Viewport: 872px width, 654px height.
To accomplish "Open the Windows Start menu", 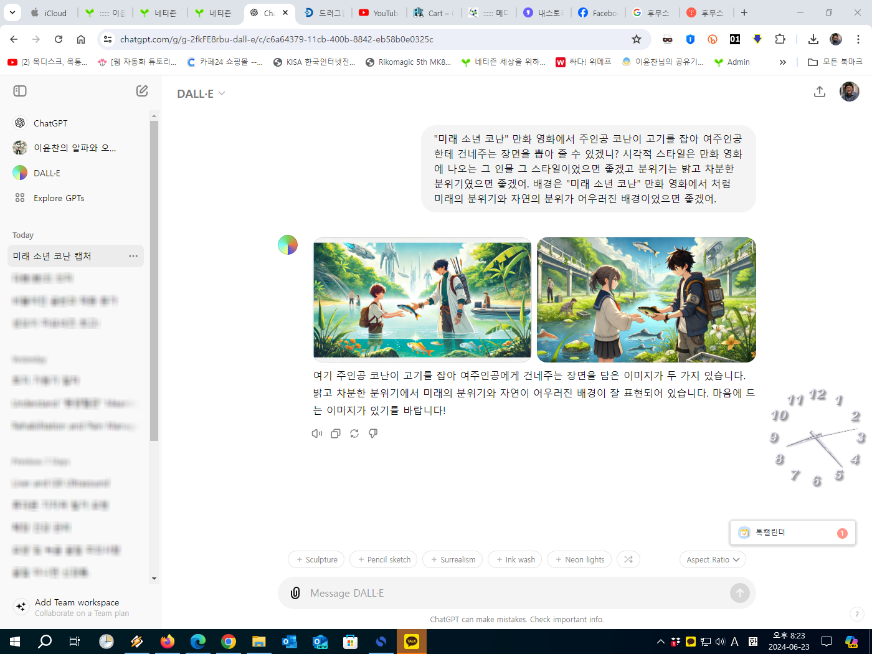I will point(15,642).
